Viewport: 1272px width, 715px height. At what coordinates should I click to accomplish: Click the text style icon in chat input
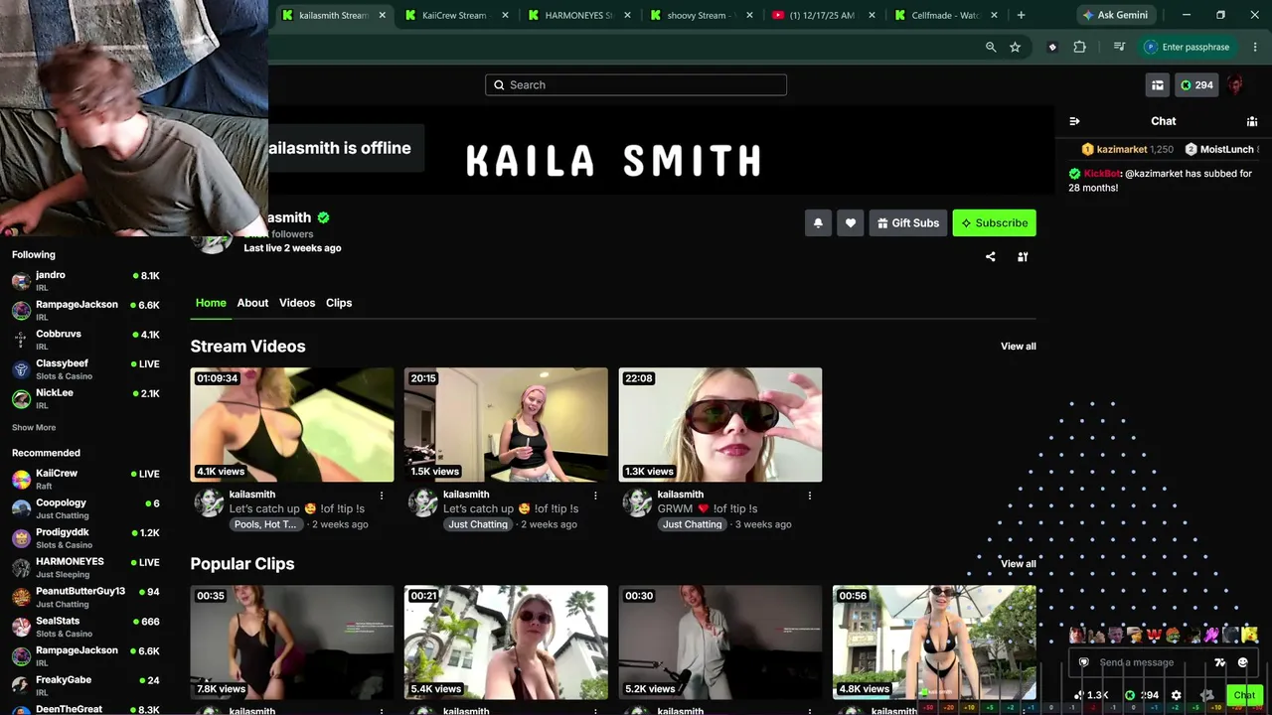click(x=1220, y=662)
